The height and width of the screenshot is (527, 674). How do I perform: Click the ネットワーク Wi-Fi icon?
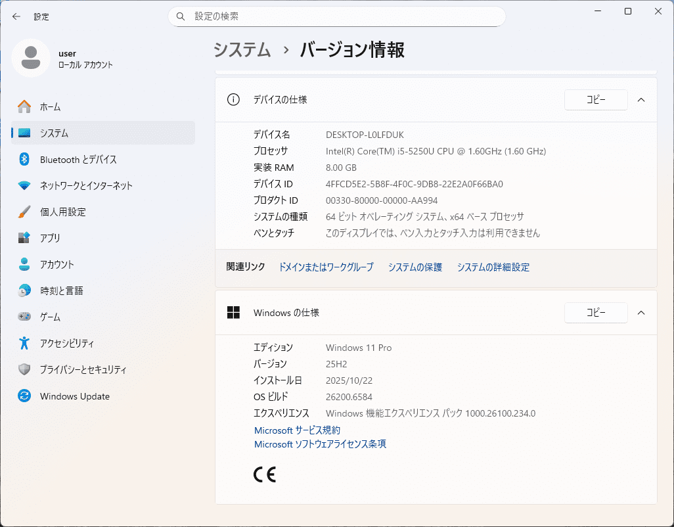coord(24,186)
